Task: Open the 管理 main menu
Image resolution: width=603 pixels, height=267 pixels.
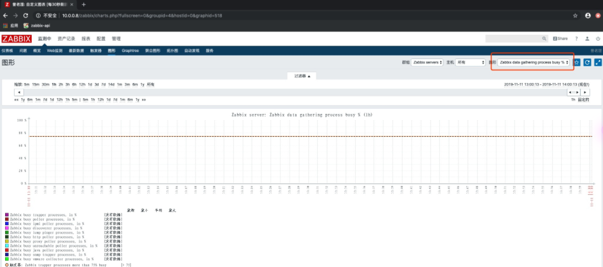Action: [x=116, y=39]
